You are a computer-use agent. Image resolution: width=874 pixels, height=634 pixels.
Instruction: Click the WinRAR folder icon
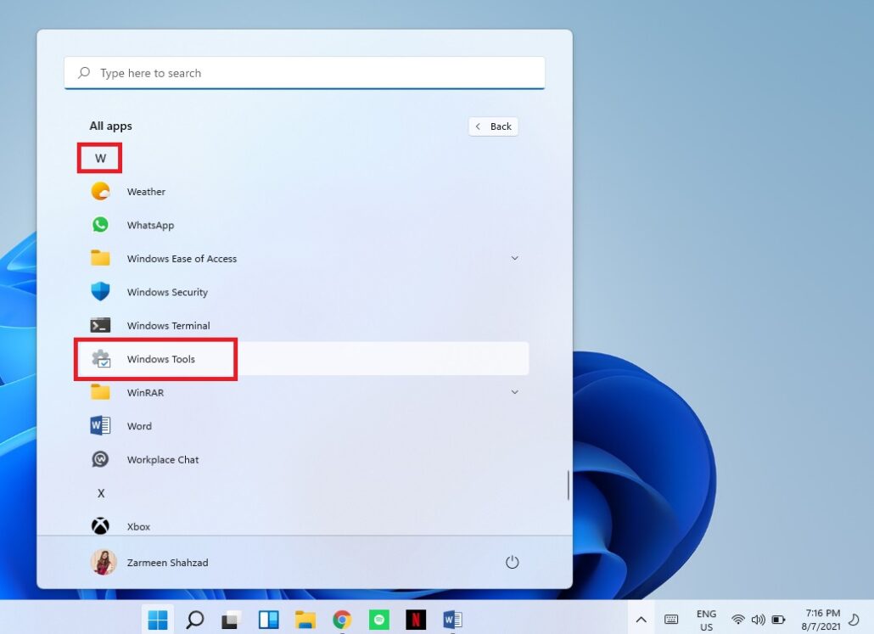tap(100, 392)
